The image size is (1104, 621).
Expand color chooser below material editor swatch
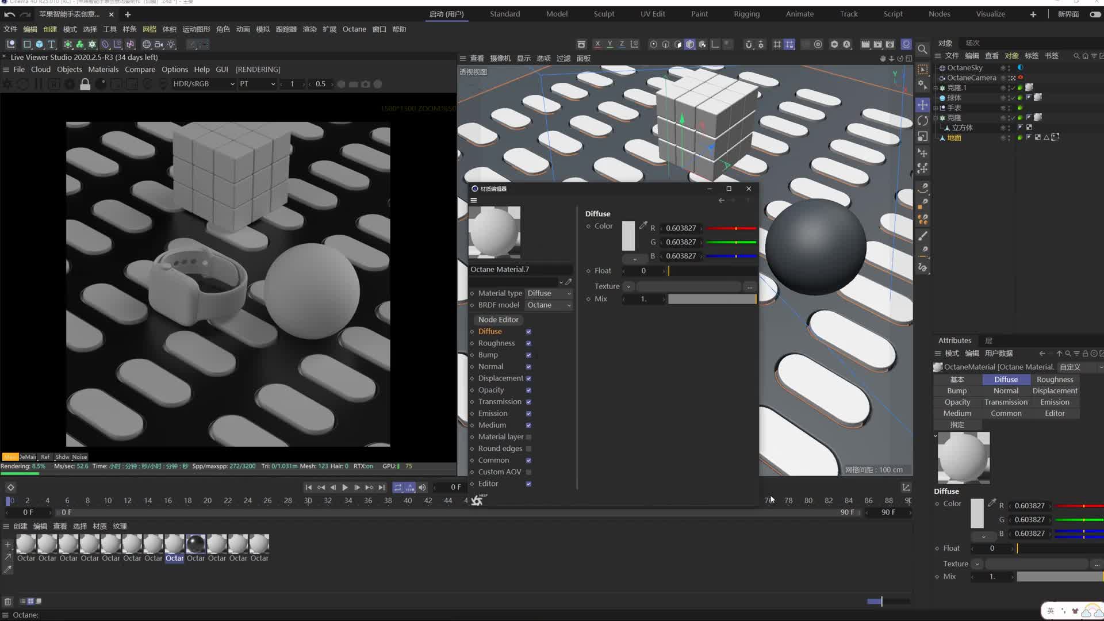(x=635, y=259)
